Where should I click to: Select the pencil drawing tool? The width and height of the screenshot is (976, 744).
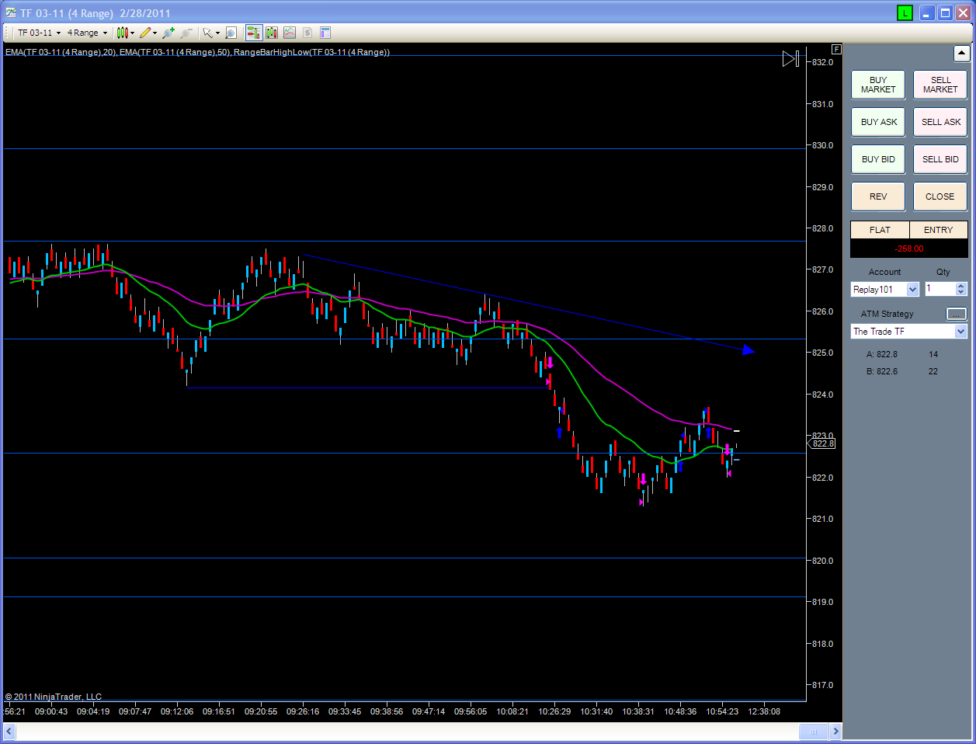tap(145, 33)
